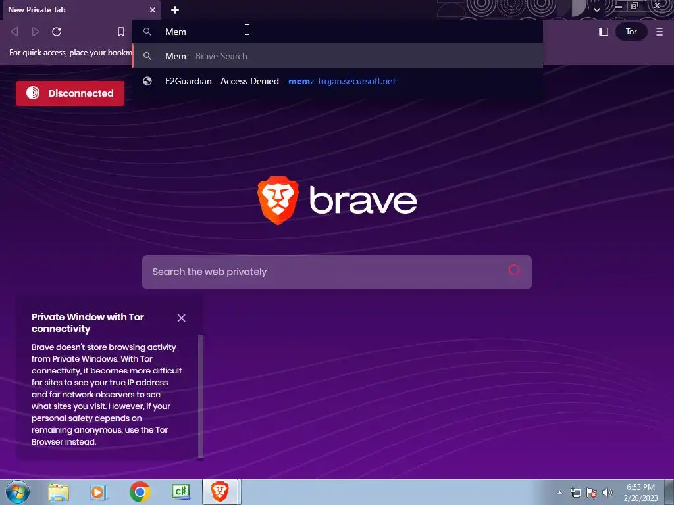674x505 pixels.
Task: Click the volume speaker tray icon
Action: point(608,493)
